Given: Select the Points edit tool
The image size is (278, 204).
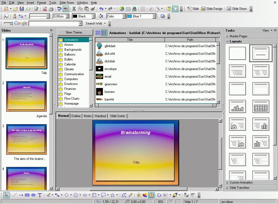Looking at the screenshot, I should click(124, 195).
